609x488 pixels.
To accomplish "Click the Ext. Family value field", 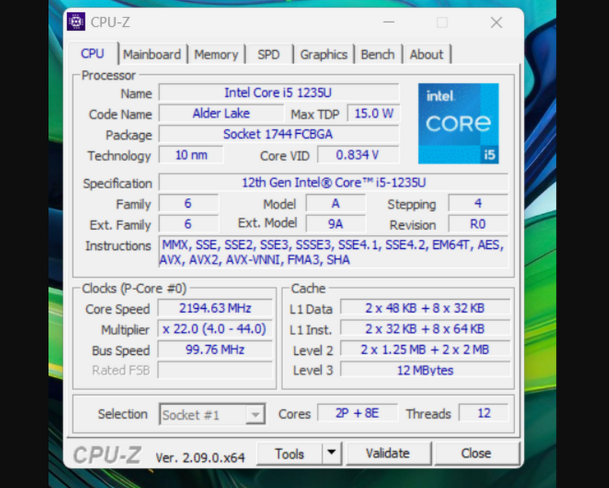I will (189, 224).
